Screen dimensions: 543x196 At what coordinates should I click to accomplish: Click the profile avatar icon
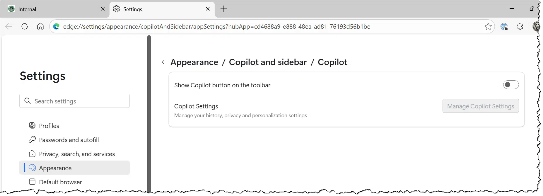[x=536, y=26]
